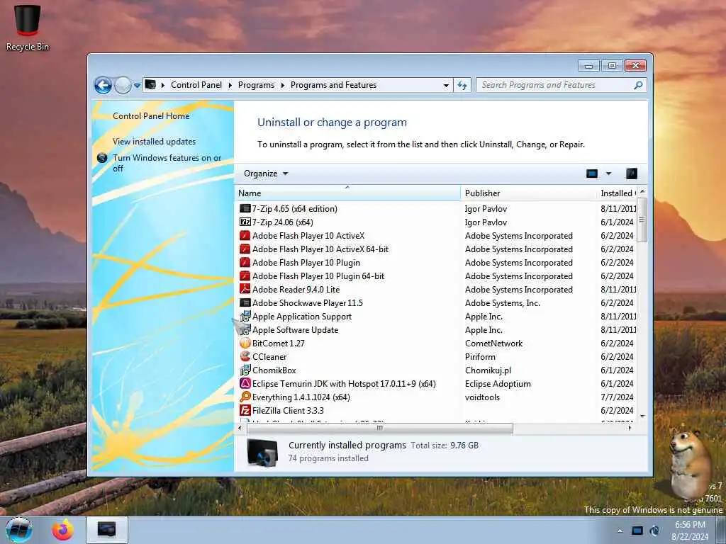Click the search magnifier icon
Viewport: 726px width, 544px height.
638,85
